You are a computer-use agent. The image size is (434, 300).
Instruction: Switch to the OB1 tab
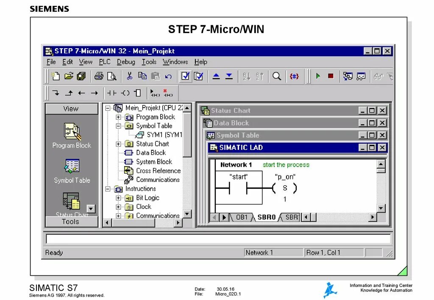[242, 217]
